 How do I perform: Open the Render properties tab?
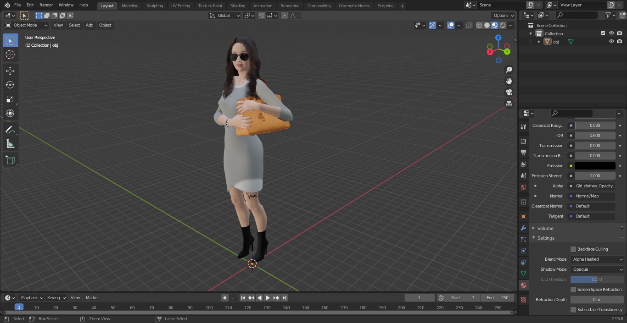(x=523, y=141)
